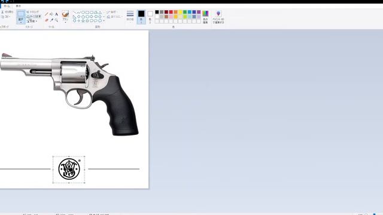Pick the five-point star shape
The height and width of the screenshot is (215, 383).
[x=83, y=21]
